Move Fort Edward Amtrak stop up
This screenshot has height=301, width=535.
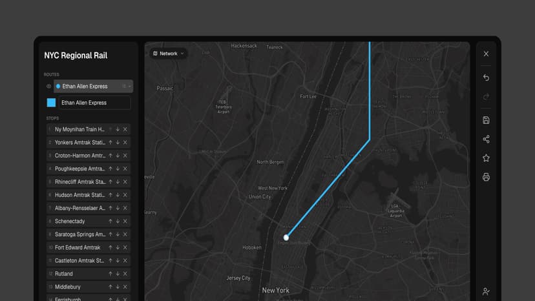(110, 247)
